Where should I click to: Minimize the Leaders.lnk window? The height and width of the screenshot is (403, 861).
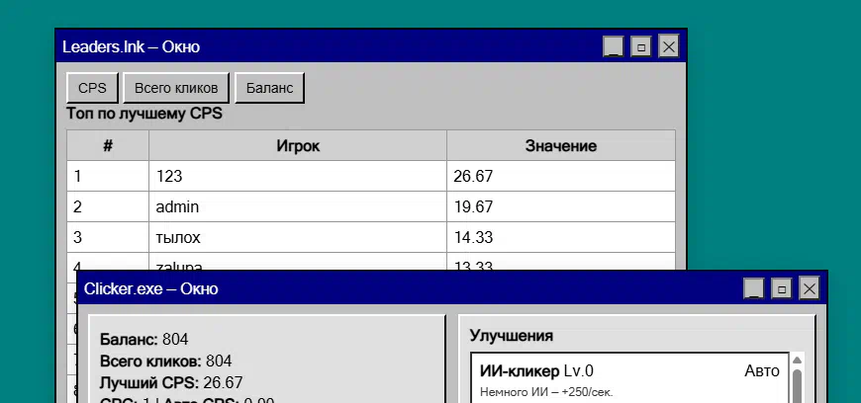coord(614,46)
